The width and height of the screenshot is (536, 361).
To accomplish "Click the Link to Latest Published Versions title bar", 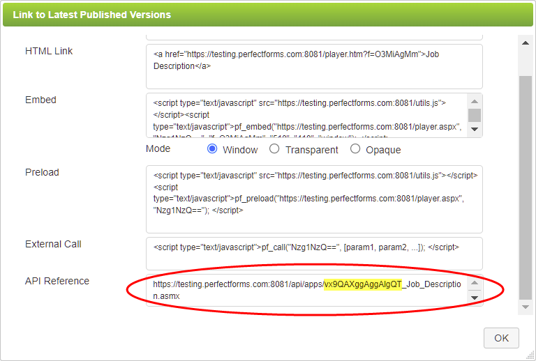I will (268, 14).
